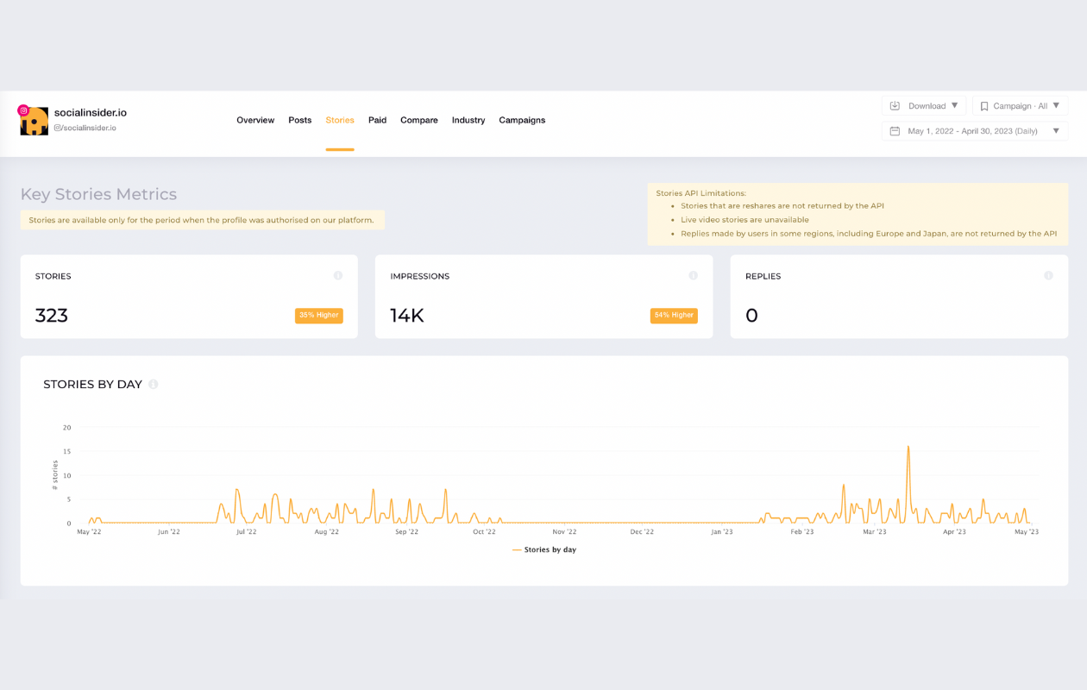
Task: Click the @socialinsider.io handle
Action: [x=85, y=128]
